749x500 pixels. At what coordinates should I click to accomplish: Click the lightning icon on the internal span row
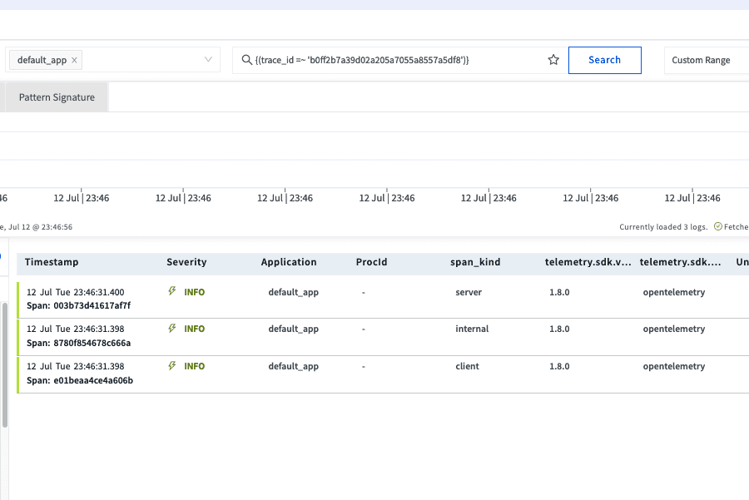[x=172, y=328]
